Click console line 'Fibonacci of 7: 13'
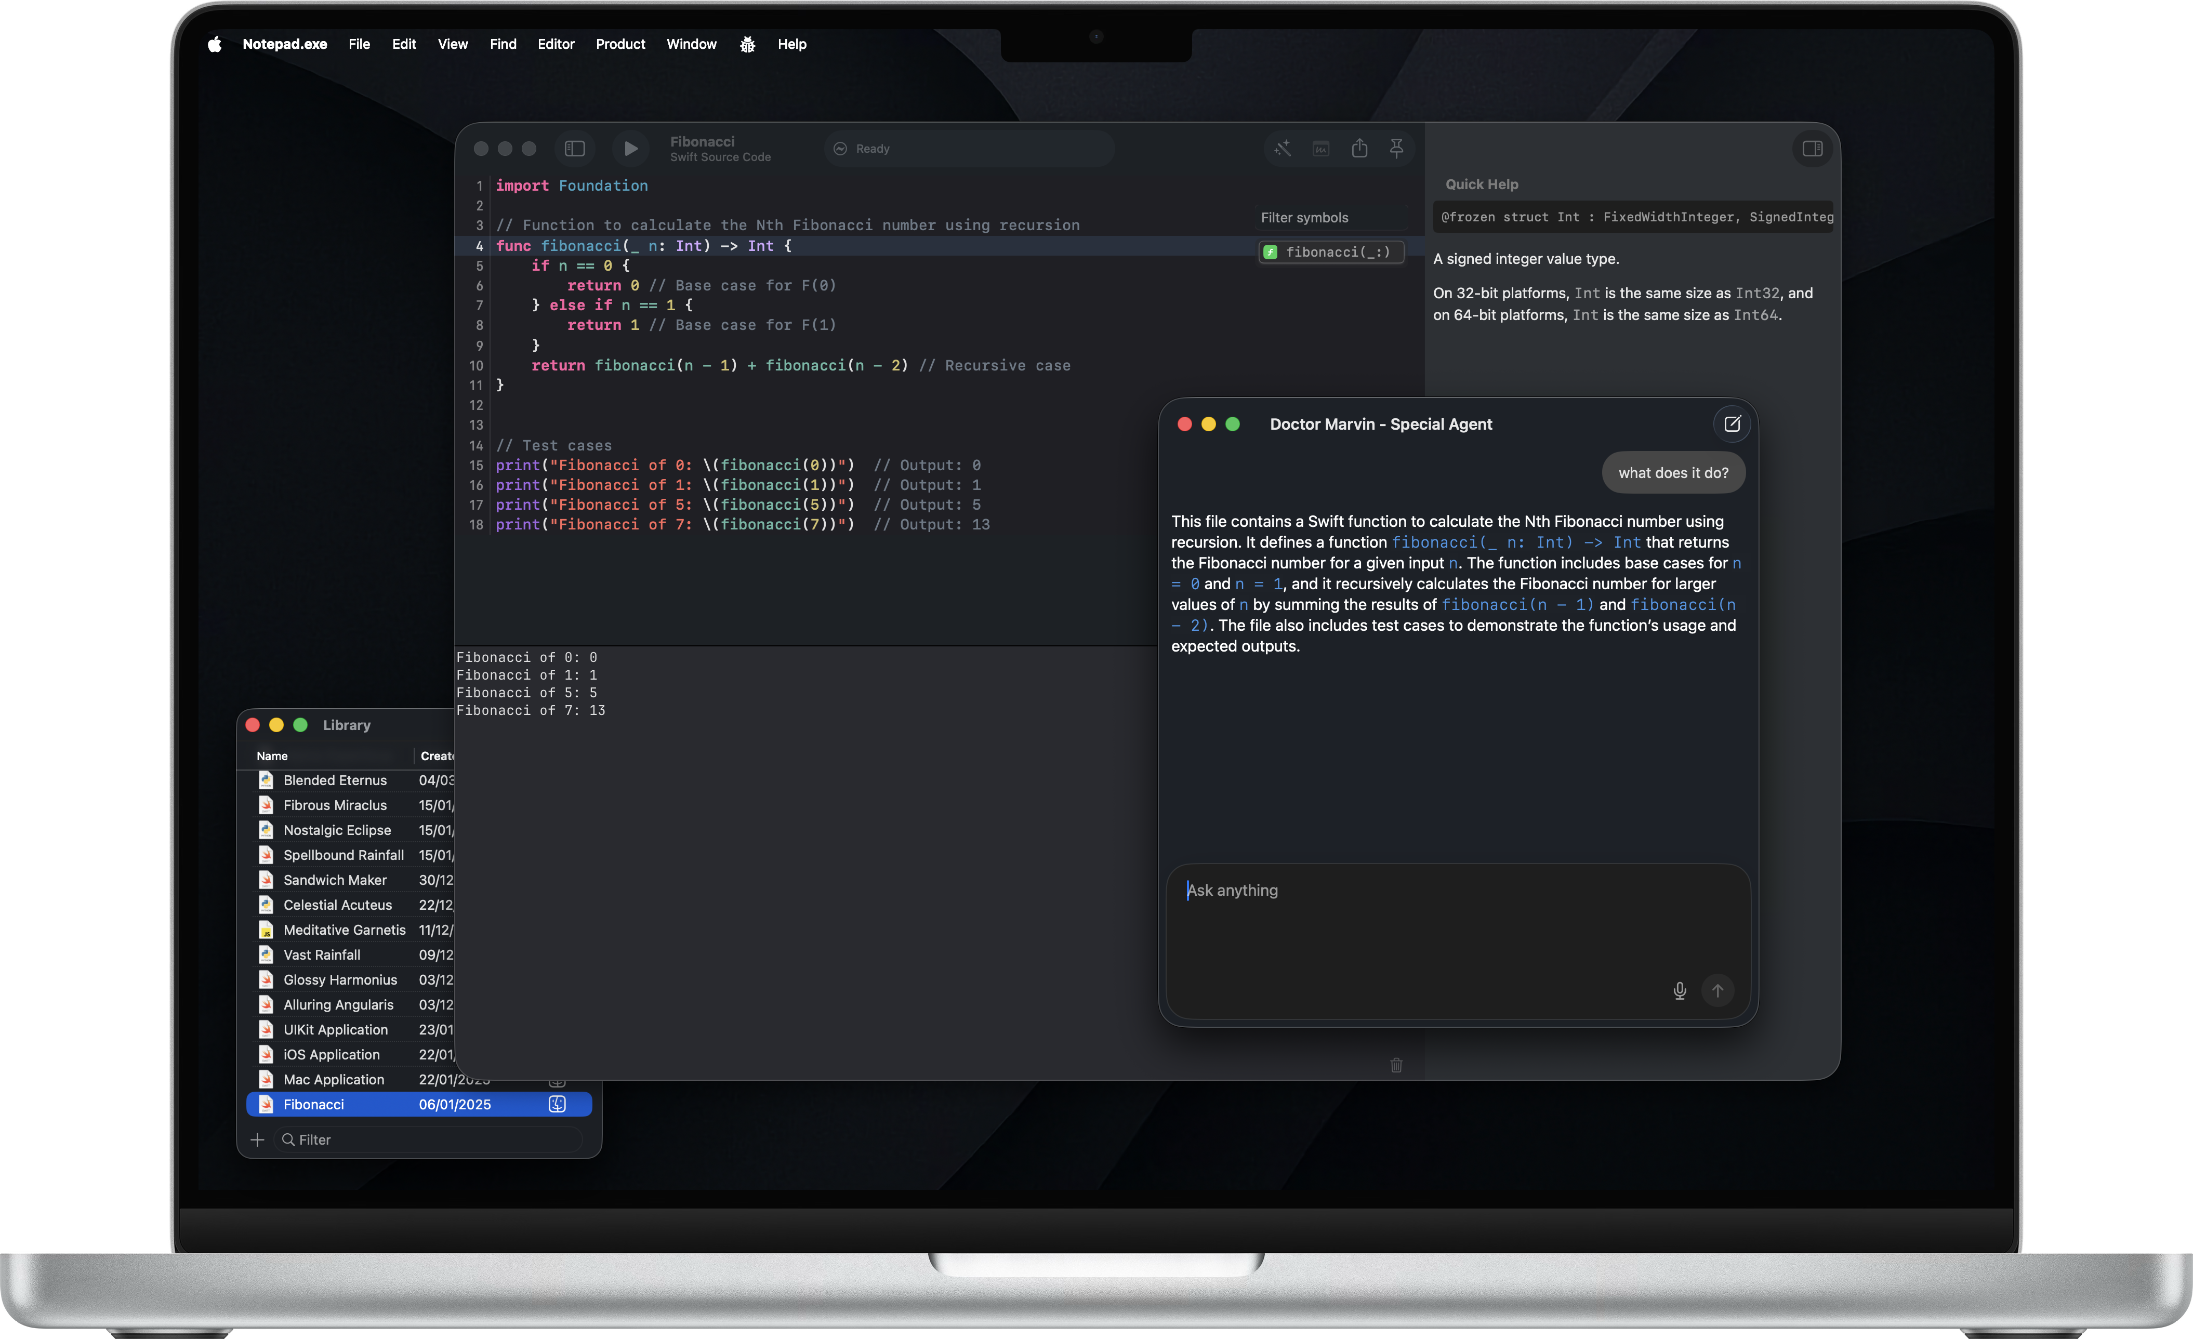The image size is (2193, 1339). click(531, 710)
